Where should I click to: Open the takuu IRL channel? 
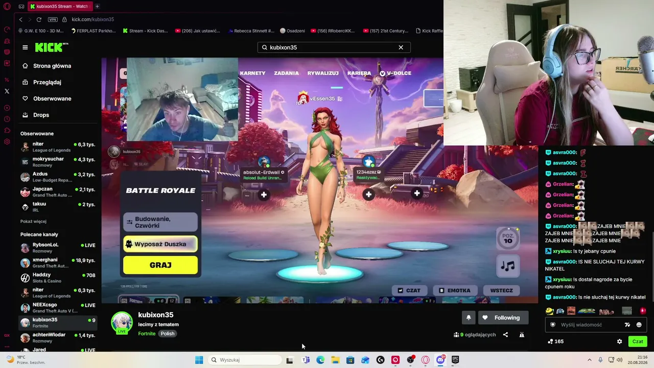click(x=58, y=206)
